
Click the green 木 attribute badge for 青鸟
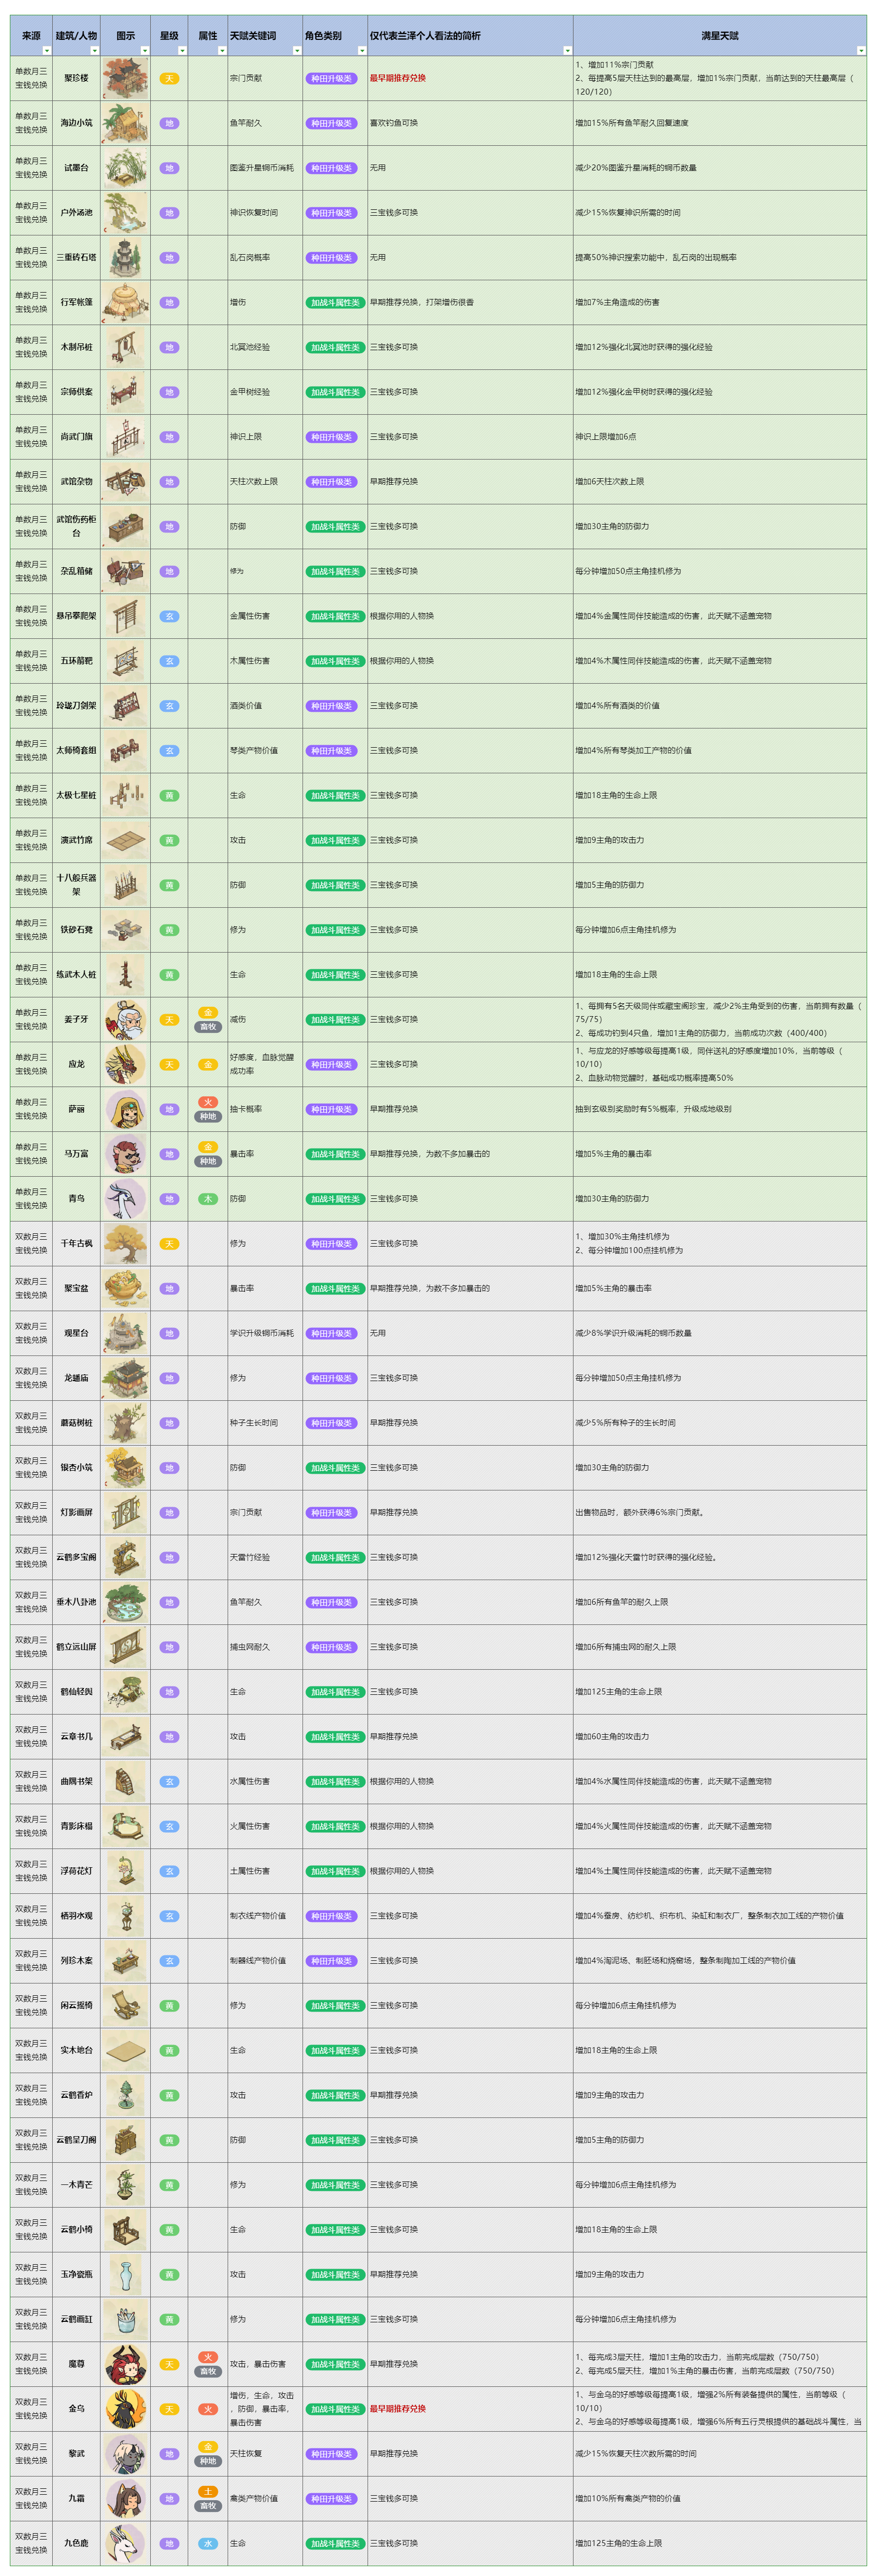point(207,1198)
